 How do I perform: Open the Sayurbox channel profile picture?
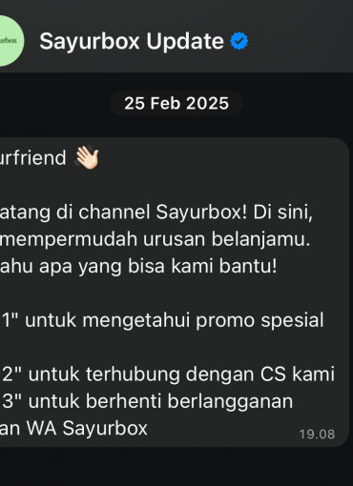10,41
